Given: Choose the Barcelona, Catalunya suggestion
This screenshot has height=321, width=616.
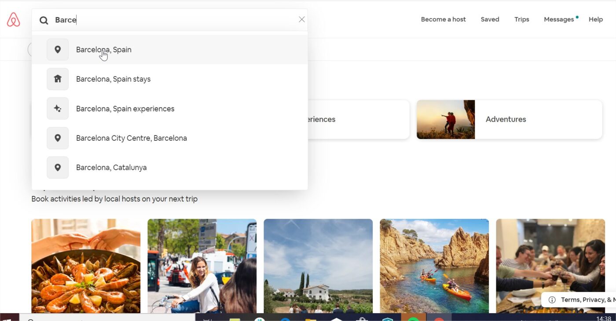Looking at the screenshot, I should tap(170, 168).
